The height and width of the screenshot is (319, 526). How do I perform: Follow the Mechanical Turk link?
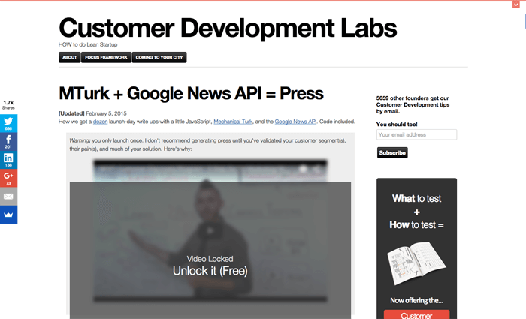click(233, 122)
